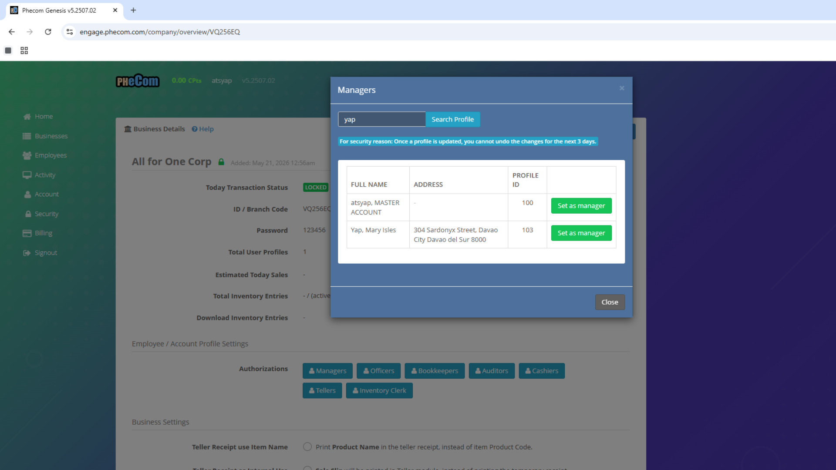Open the Officers authorization button
Image resolution: width=836 pixels, height=470 pixels.
(378, 371)
